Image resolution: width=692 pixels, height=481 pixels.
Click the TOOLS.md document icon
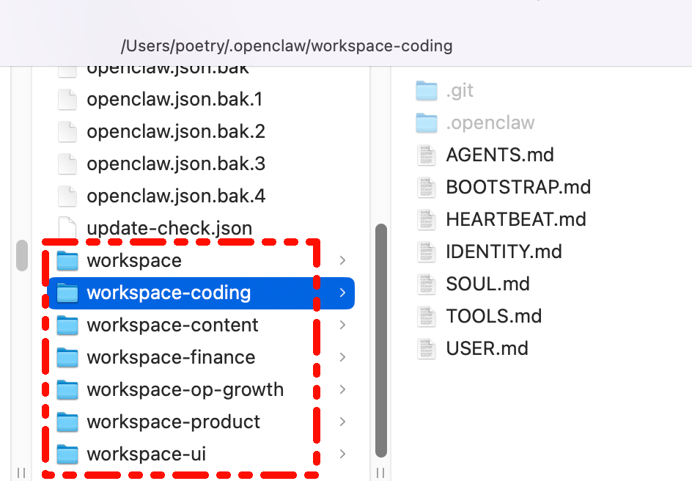click(x=427, y=317)
